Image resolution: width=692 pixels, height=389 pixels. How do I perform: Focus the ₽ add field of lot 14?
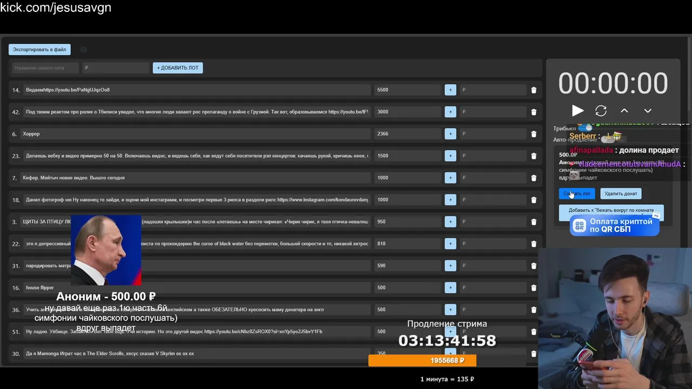click(x=493, y=90)
